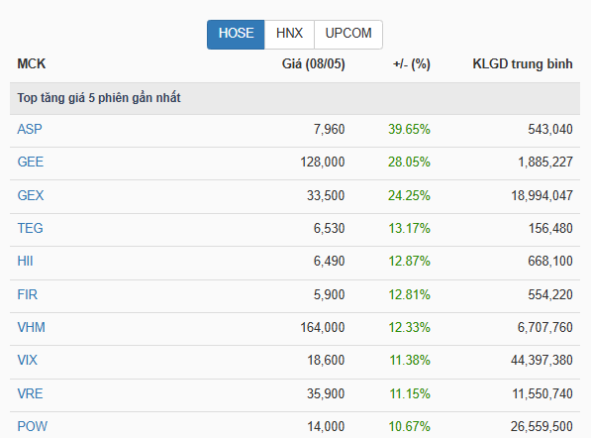591x438 pixels.
Task: Click VIX's average volume 44,397,380
Action: 542,361
